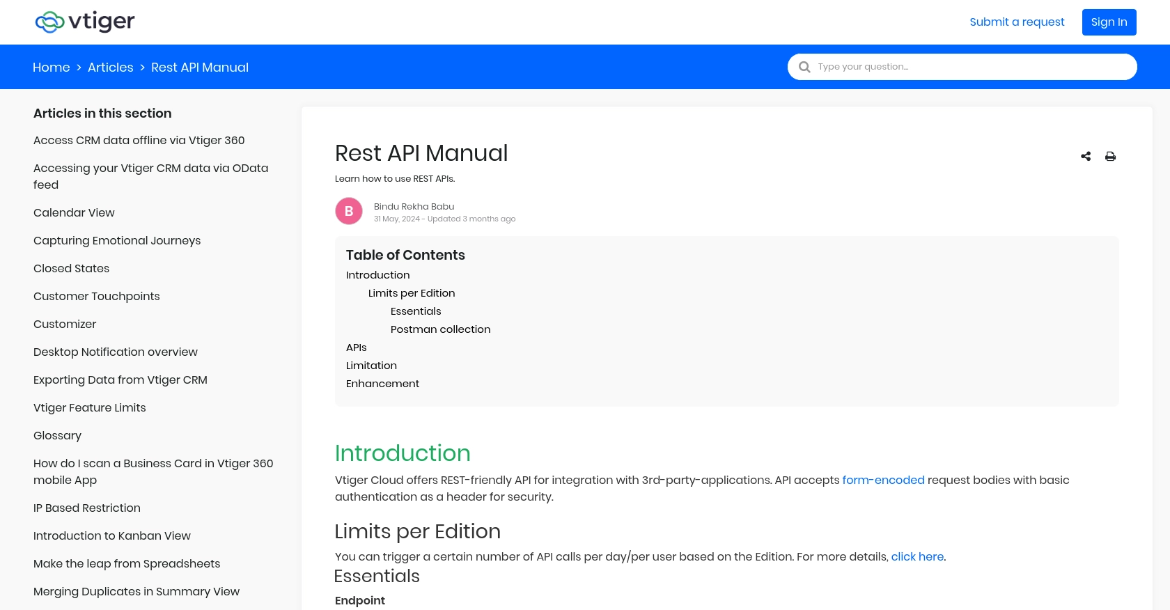
Task: Click author avatar with letter B
Action: (349, 211)
